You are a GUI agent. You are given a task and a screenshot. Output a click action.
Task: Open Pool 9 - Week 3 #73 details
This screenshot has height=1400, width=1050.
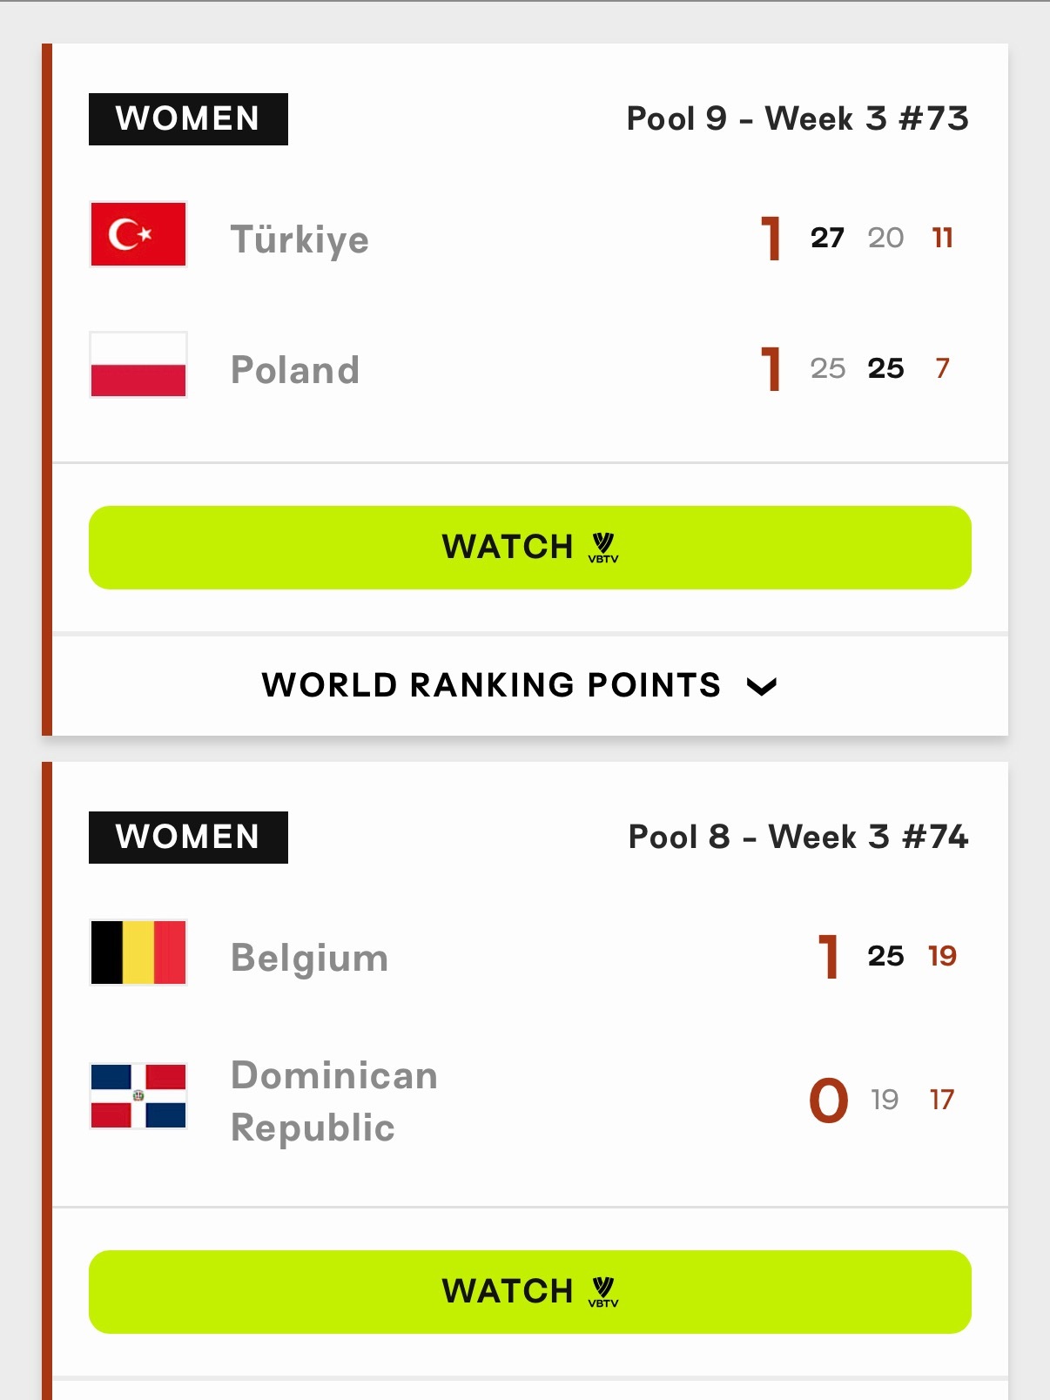click(x=798, y=118)
